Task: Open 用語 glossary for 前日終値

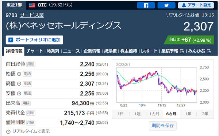Action: [x=31, y=64]
